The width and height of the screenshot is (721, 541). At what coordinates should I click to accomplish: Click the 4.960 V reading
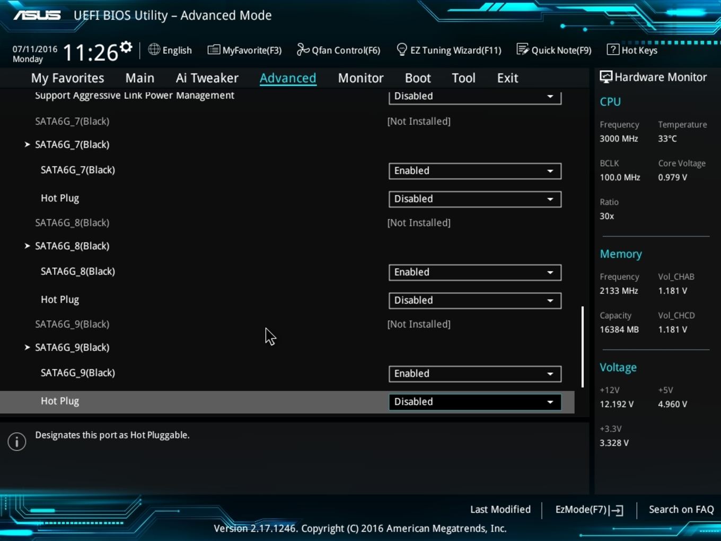(673, 404)
